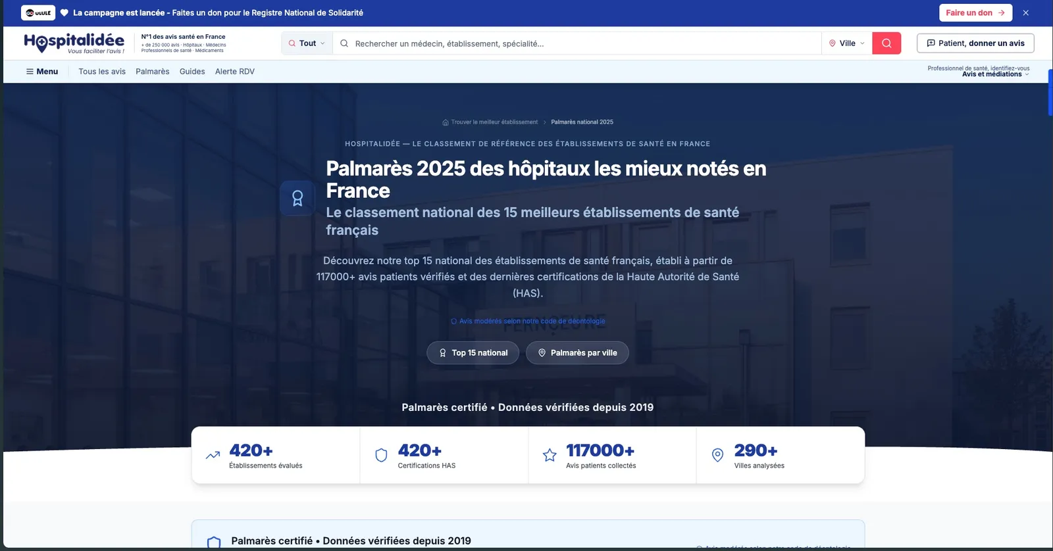
Task: Click 'Palmarès national 2025' breadcrumb text
Action: click(582, 122)
